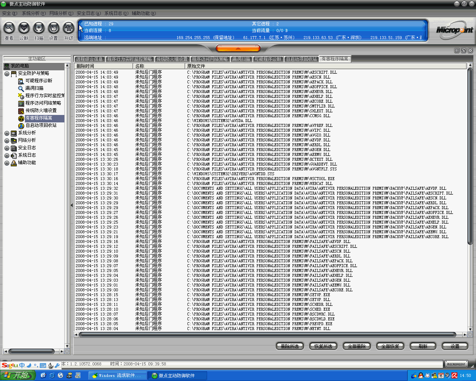Click the 有害程序隔离 quarantine icon

[21, 118]
